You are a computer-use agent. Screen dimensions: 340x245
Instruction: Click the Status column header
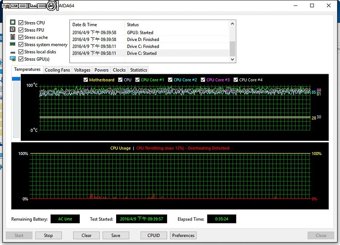click(177, 24)
